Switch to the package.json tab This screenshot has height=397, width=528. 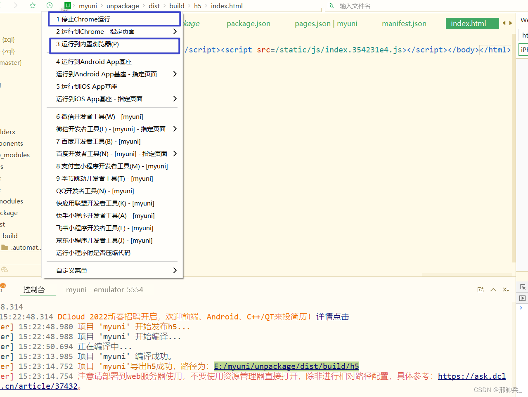pyautogui.click(x=249, y=24)
